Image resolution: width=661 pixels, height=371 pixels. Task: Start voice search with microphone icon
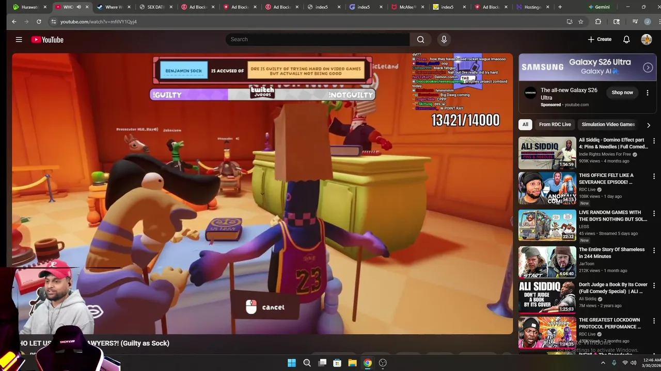click(444, 40)
